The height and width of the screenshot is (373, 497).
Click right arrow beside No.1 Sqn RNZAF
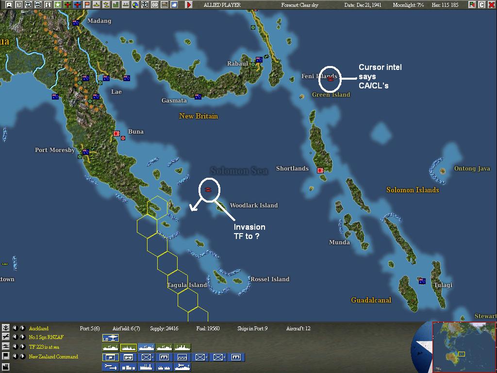pyautogui.click(x=22, y=337)
